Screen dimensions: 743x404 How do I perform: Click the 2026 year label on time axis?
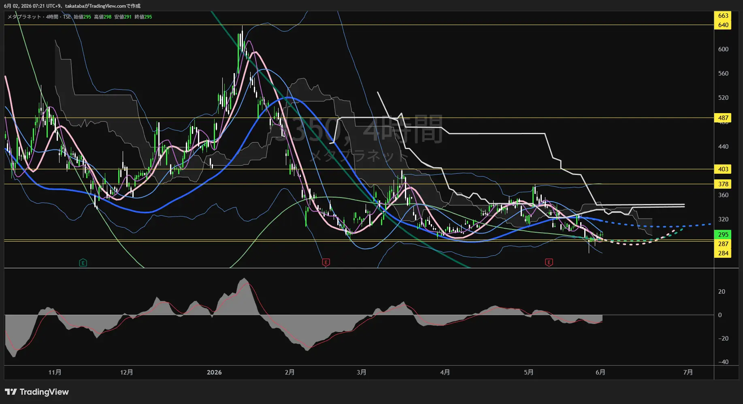(x=214, y=372)
